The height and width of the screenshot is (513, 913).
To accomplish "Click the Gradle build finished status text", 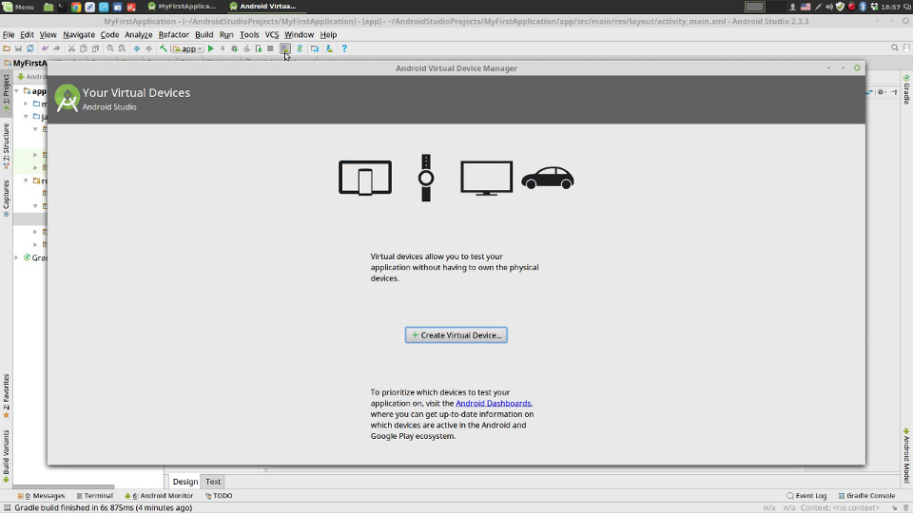I will tap(103, 507).
